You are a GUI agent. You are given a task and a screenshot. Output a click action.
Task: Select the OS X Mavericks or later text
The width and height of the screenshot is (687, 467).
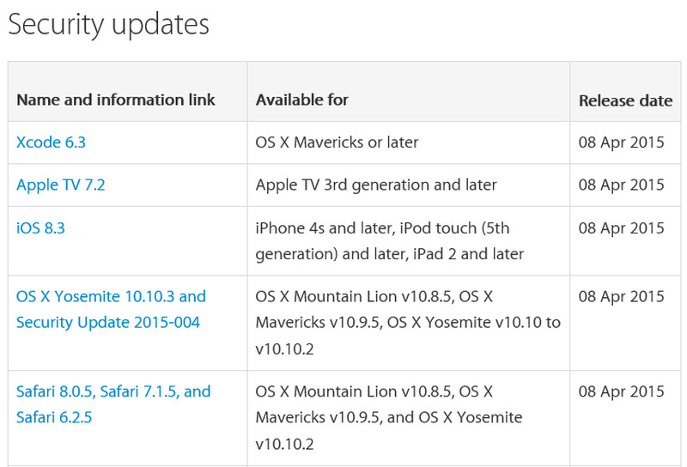337,143
